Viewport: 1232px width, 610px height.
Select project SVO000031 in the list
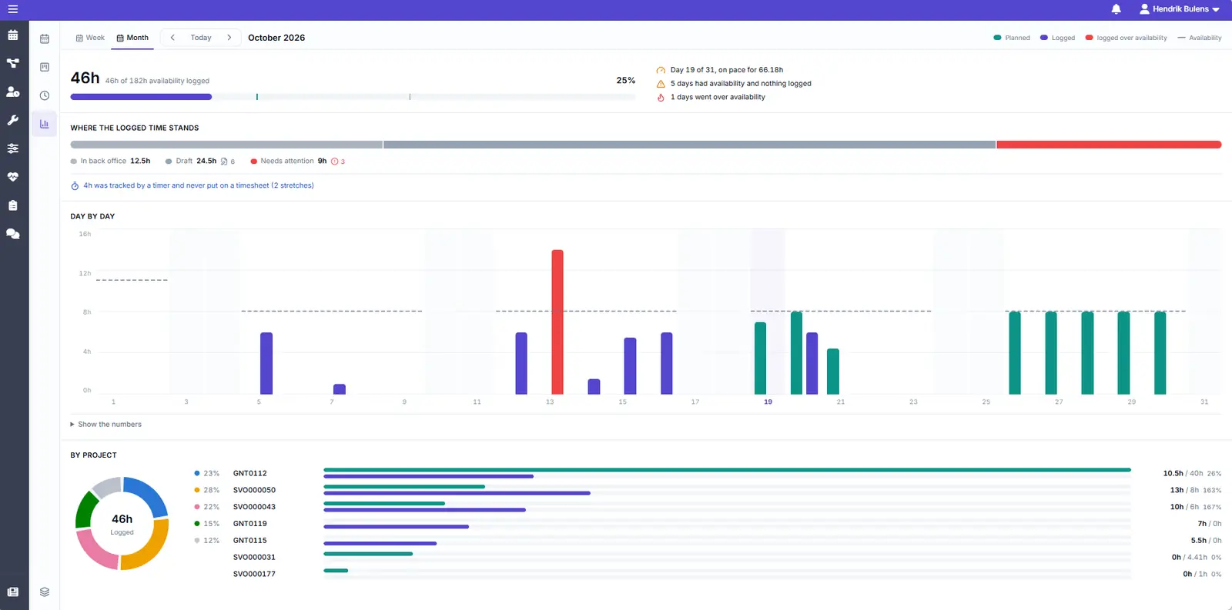[254, 558]
